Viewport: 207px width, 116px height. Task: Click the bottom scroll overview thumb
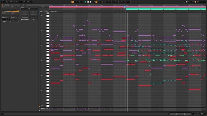(x=180, y=114)
